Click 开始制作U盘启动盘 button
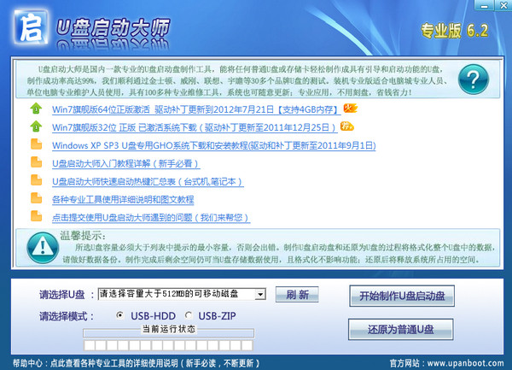This screenshot has width=512, height=370. coord(401,297)
